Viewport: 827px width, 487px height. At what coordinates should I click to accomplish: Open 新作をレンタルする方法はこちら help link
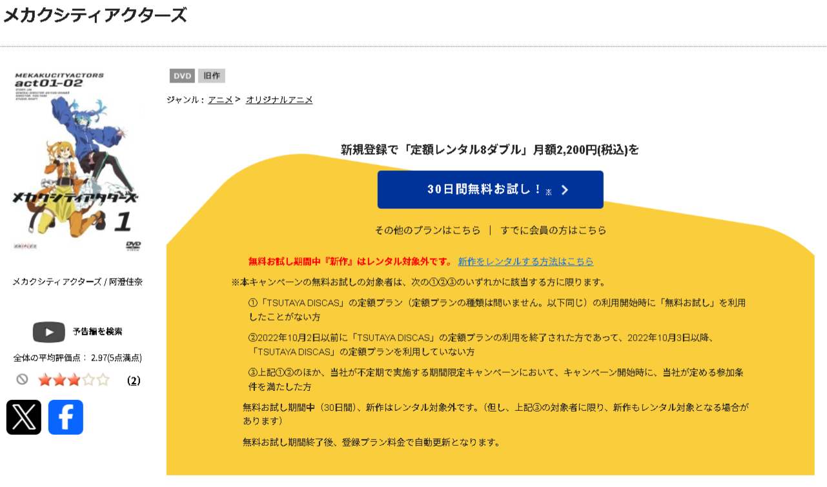(526, 262)
